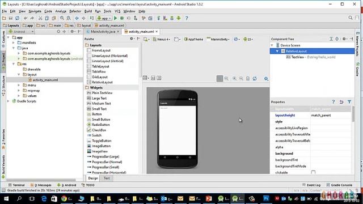
Task: Open Project panel settings gear icon
Action: pos(72,32)
